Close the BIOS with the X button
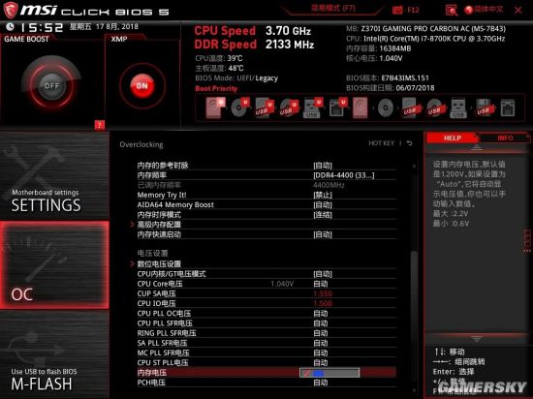The width and height of the screenshot is (533, 399). 518,10
